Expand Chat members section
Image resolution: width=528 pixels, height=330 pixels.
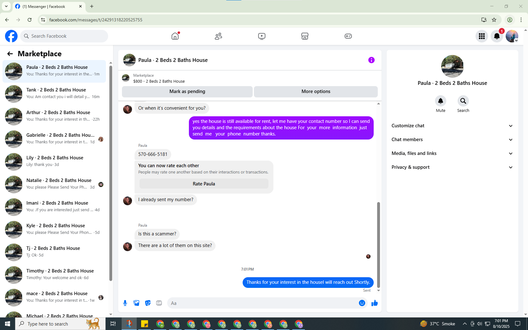452,140
